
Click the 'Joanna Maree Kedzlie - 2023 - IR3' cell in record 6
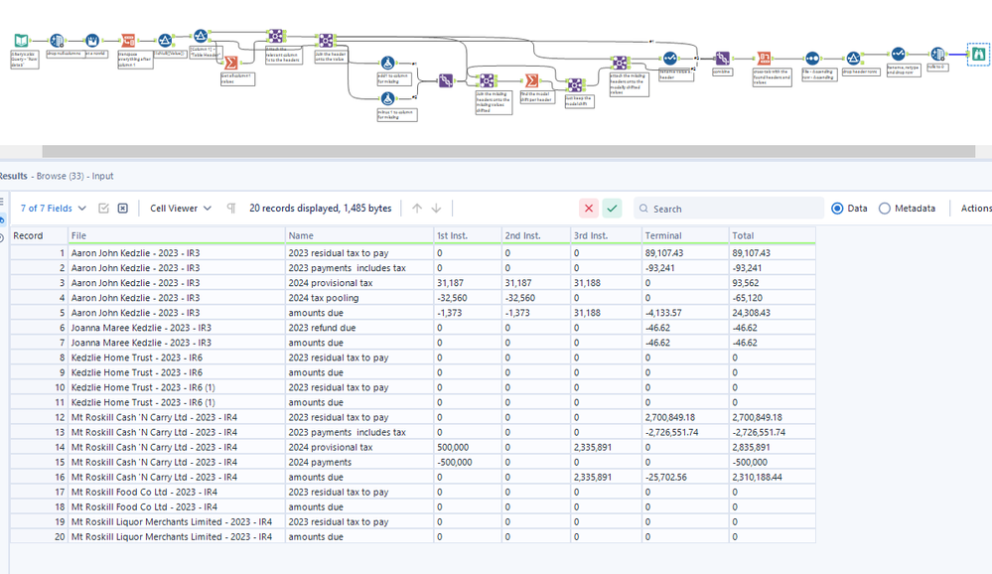click(x=177, y=328)
